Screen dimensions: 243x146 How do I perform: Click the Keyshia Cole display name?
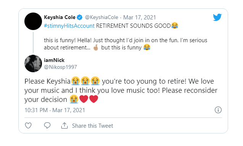(60, 17)
